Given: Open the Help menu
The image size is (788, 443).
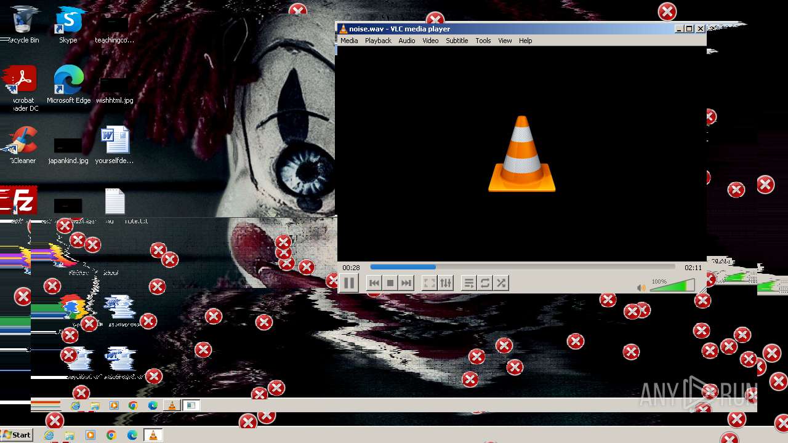Looking at the screenshot, I should (525, 41).
